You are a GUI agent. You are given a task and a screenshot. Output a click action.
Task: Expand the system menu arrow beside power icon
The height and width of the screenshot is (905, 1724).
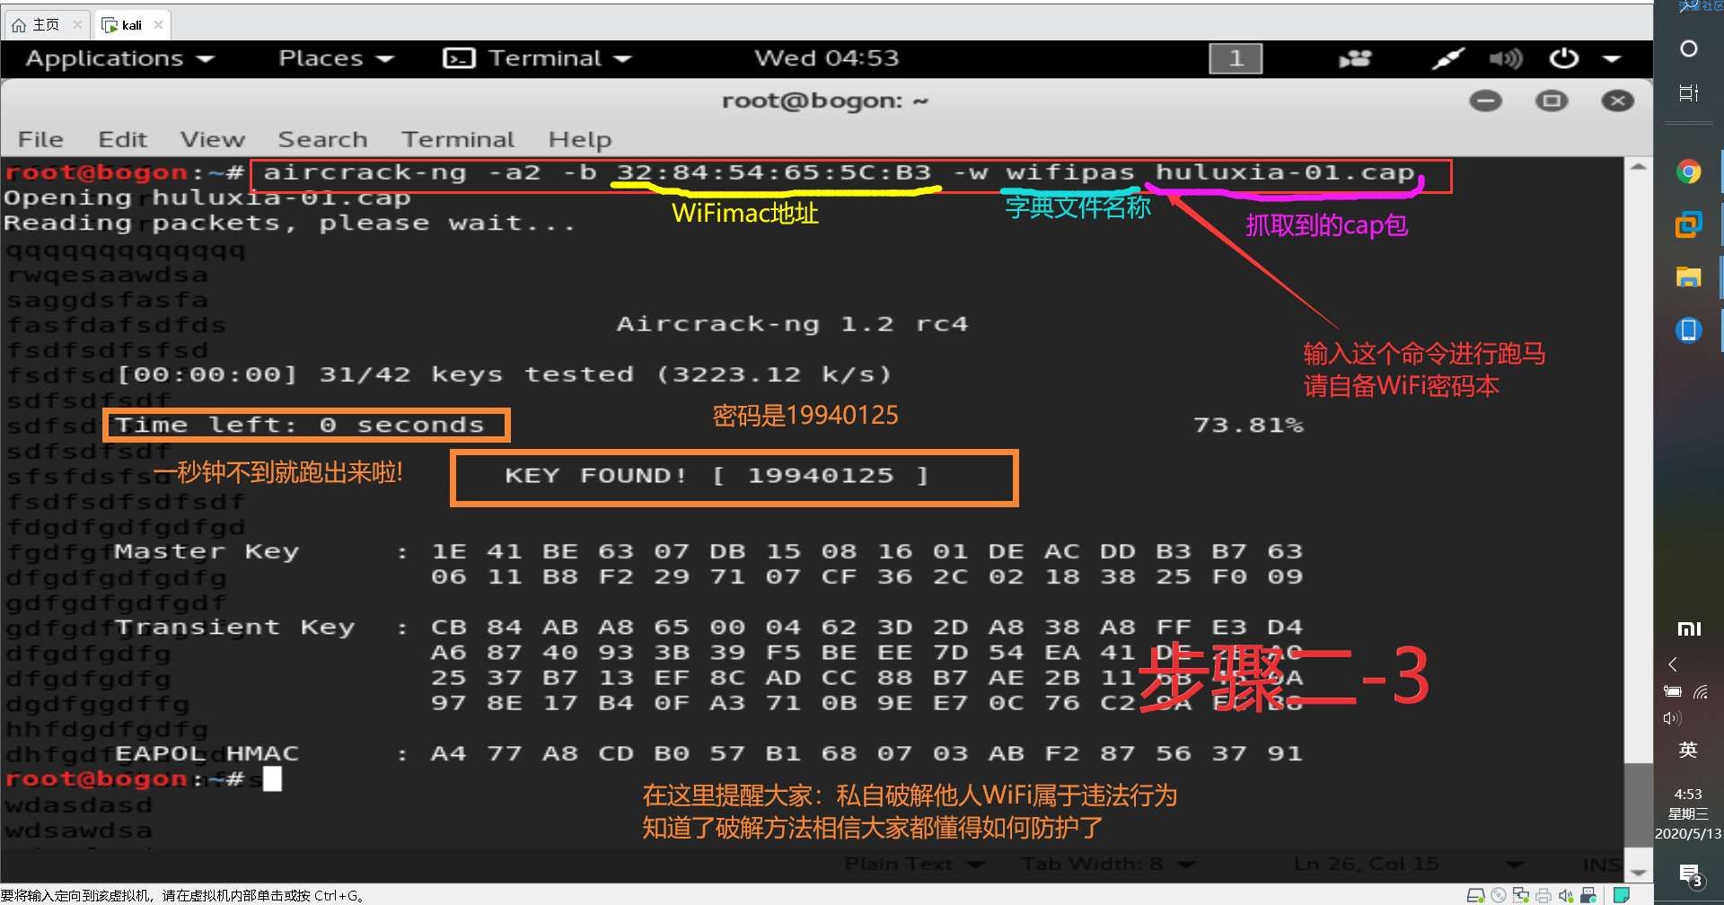[1612, 58]
